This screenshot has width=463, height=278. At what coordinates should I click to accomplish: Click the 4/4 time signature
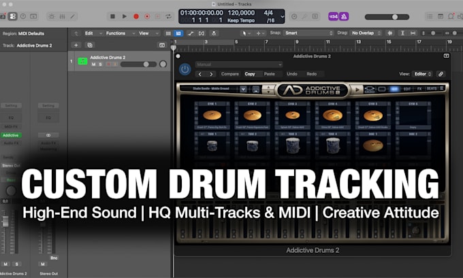click(268, 13)
